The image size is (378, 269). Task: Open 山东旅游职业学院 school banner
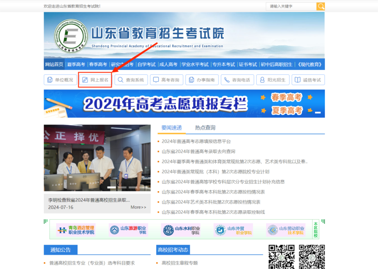(x=128, y=230)
